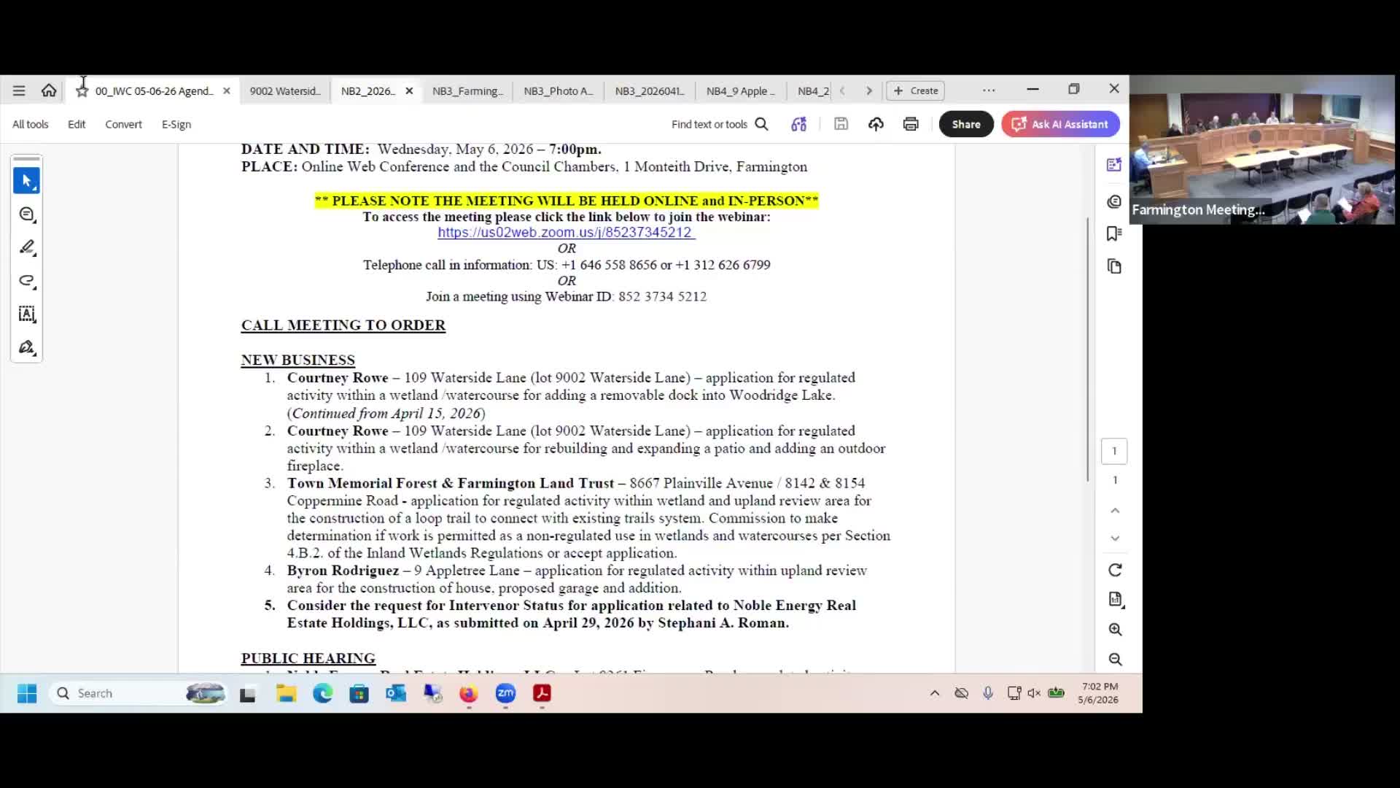Viewport: 1400px width, 788px height.
Task: Zoom out of the document
Action: (x=1115, y=660)
